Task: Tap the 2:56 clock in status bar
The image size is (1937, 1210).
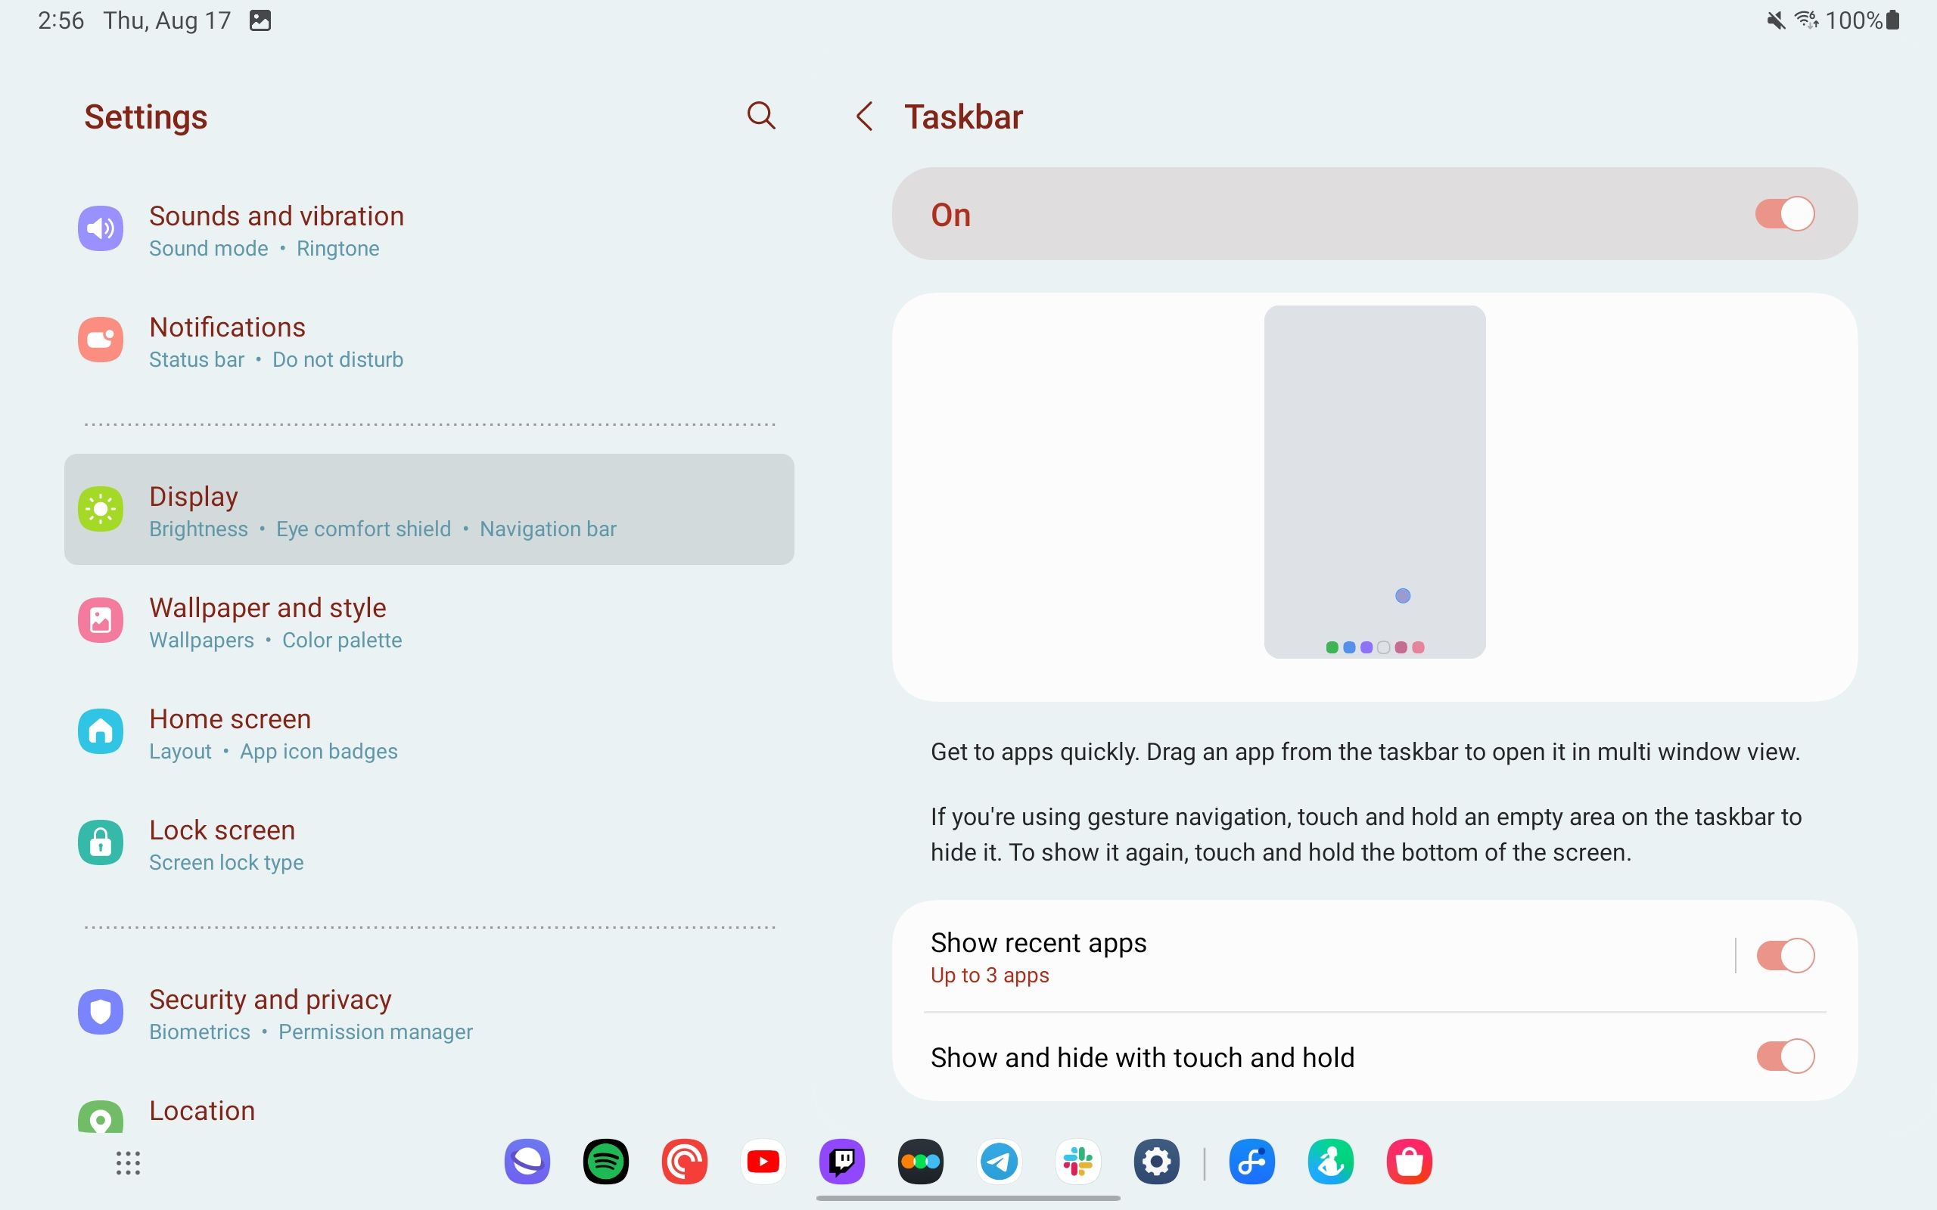Action: [61, 20]
